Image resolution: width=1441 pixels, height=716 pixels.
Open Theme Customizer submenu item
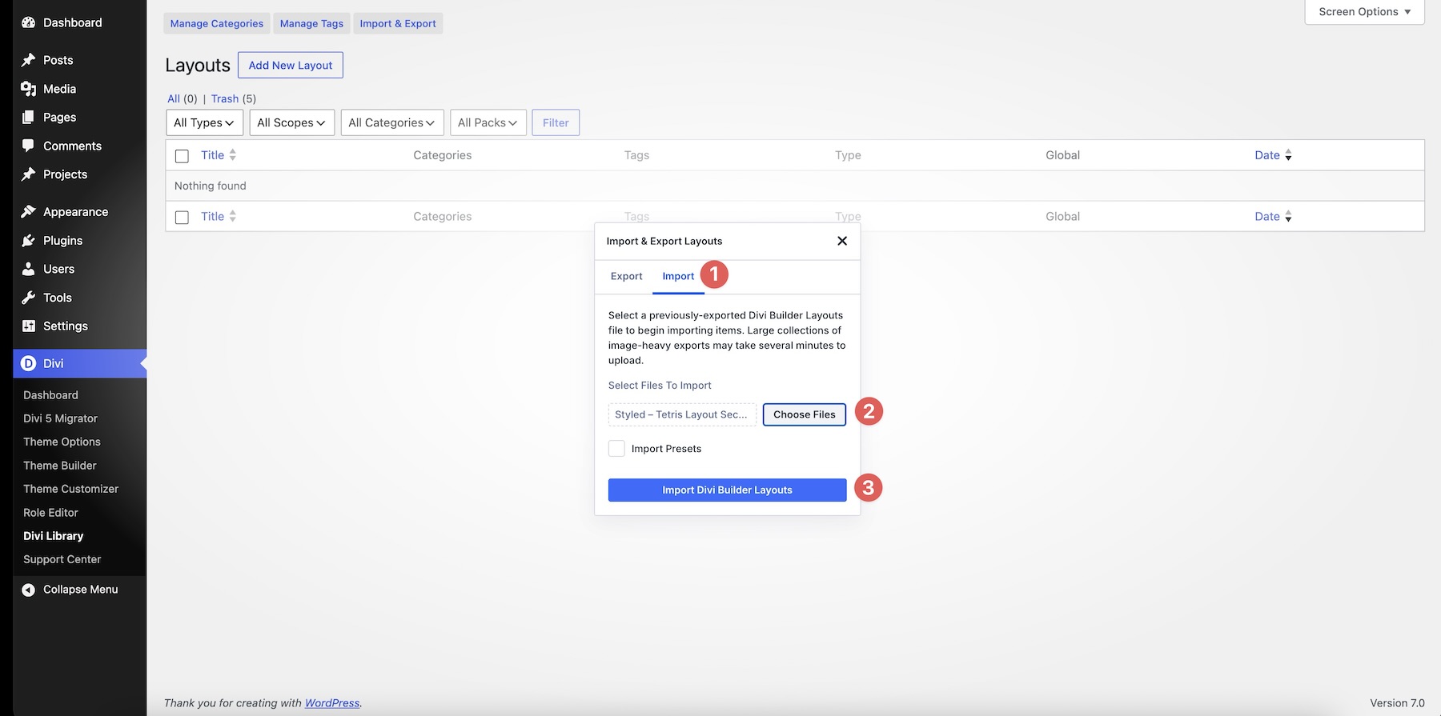(70, 489)
